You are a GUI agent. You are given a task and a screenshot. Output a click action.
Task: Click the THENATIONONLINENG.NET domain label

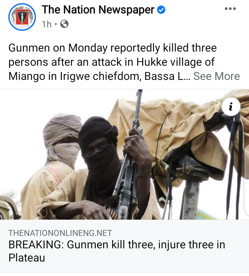tap(60, 233)
